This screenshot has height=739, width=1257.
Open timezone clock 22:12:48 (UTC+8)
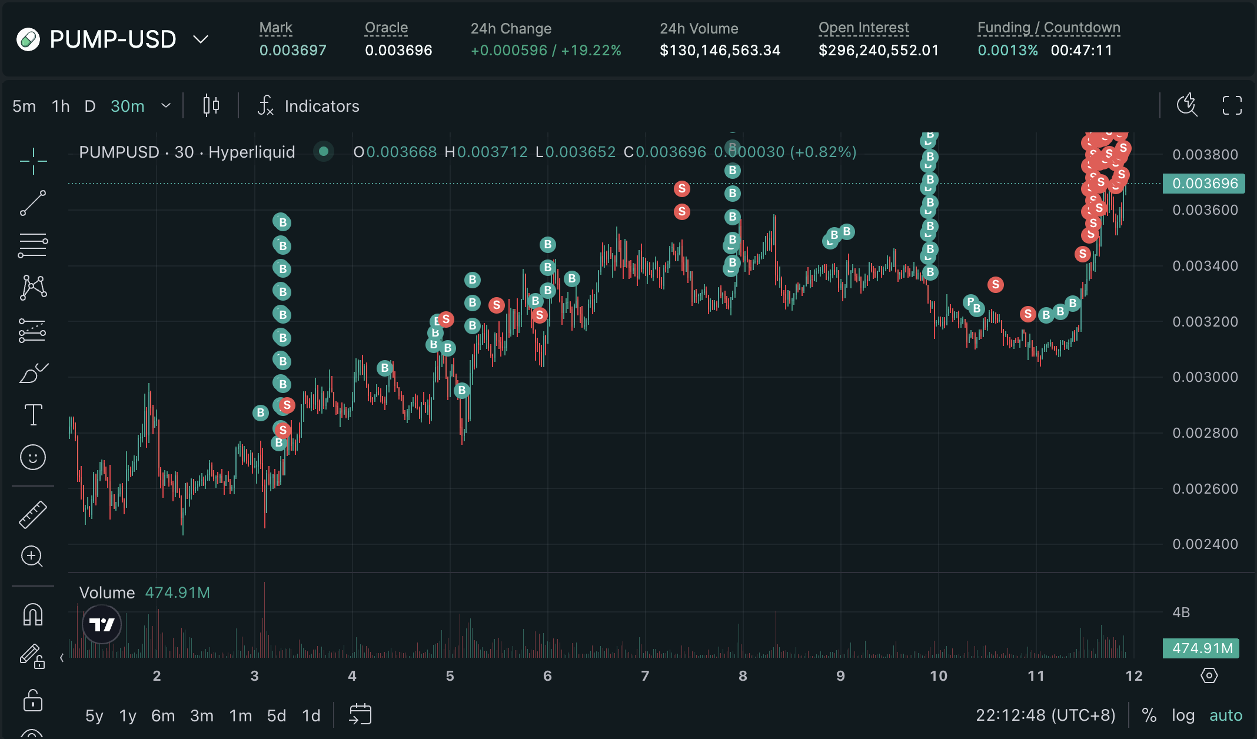coord(1046,715)
